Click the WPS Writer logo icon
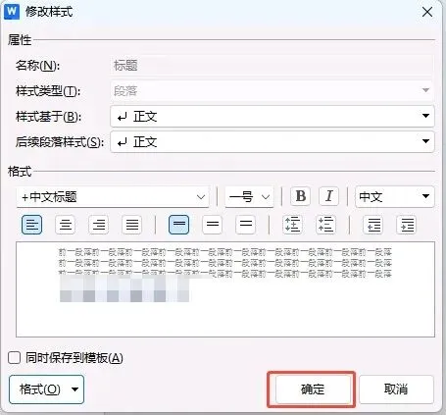Viewport: 446px width, 415px height. (12, 12)
